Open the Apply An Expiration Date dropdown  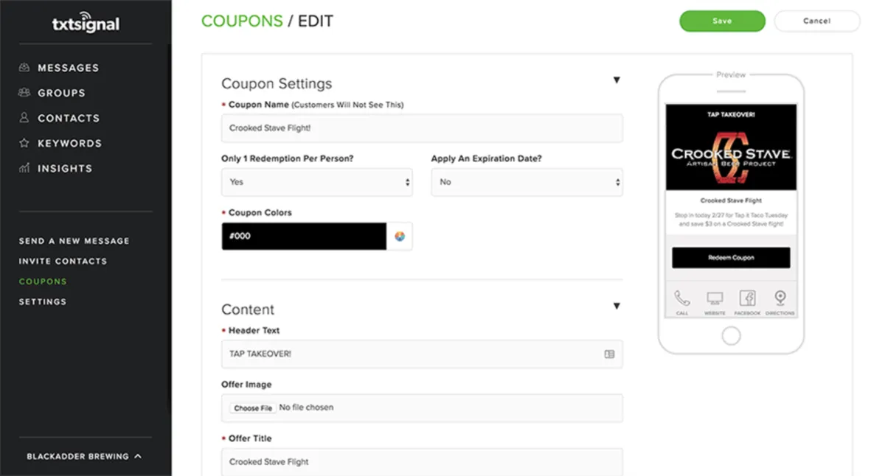[x=527, y=182]
